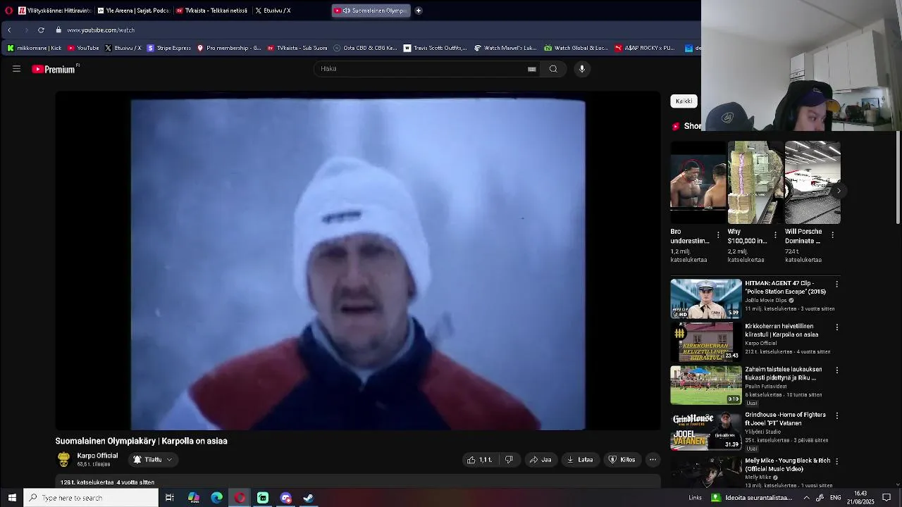The width and height of the screenshot is (902, 507).
Task: Like the video with thumbs up
Action: (479, 460)
